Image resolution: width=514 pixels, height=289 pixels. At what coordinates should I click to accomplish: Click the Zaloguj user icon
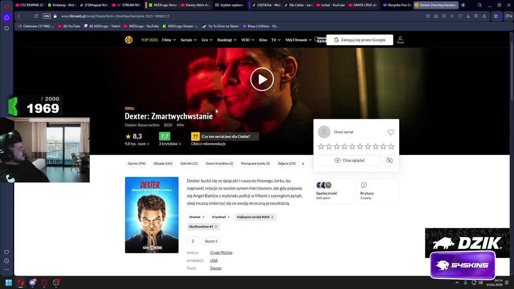click(x=400, y=40)
